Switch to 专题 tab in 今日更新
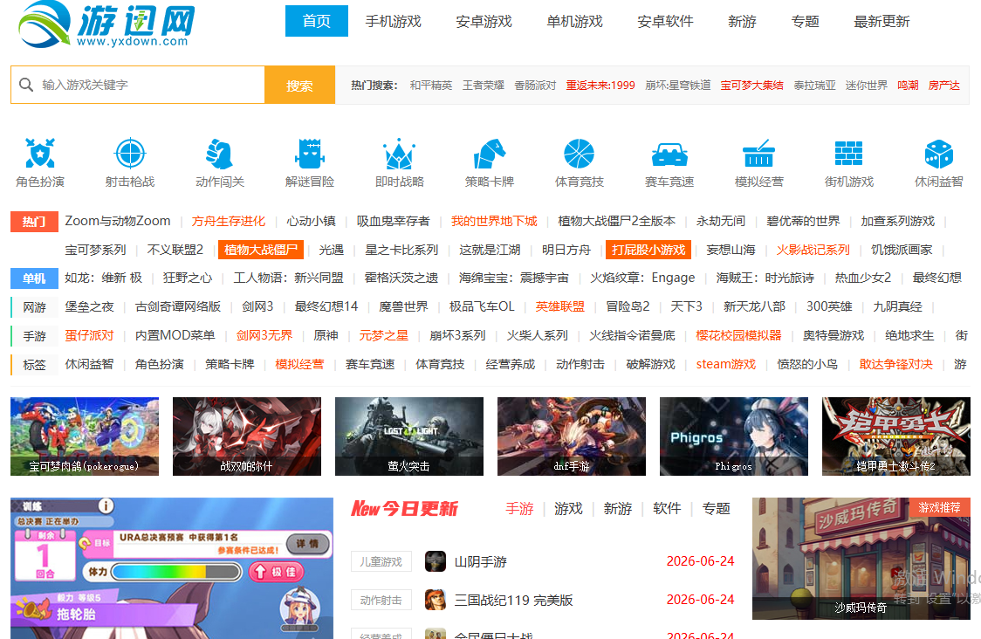 tap(717, 509)
